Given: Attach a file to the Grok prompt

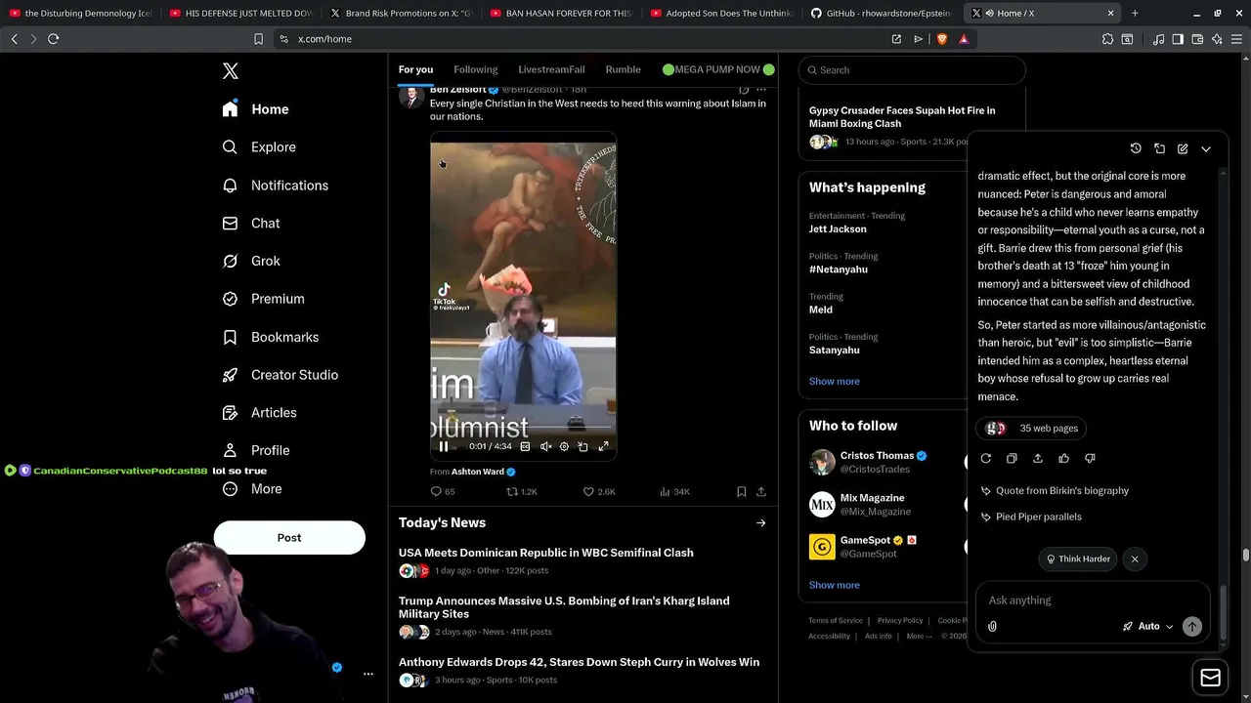Looking at the screenshot, I should point(992,627).
